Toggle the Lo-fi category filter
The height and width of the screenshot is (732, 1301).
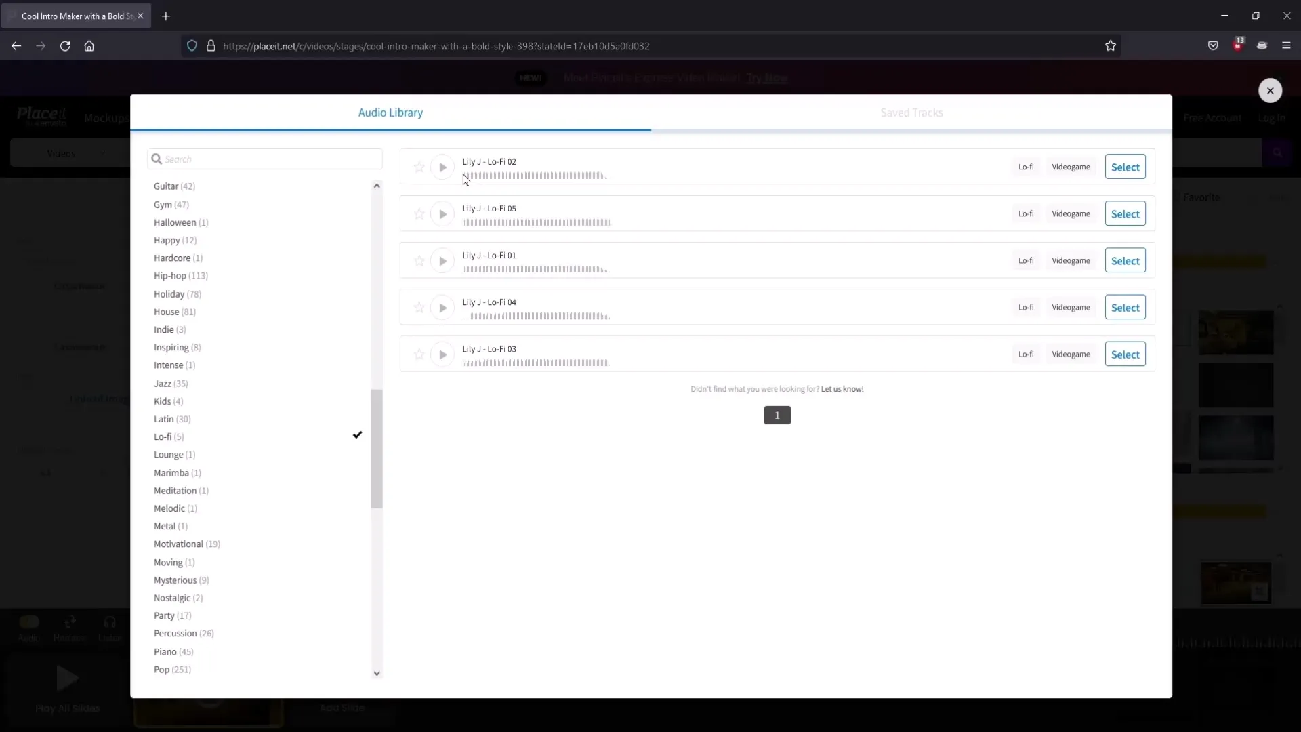click(169, 436)
